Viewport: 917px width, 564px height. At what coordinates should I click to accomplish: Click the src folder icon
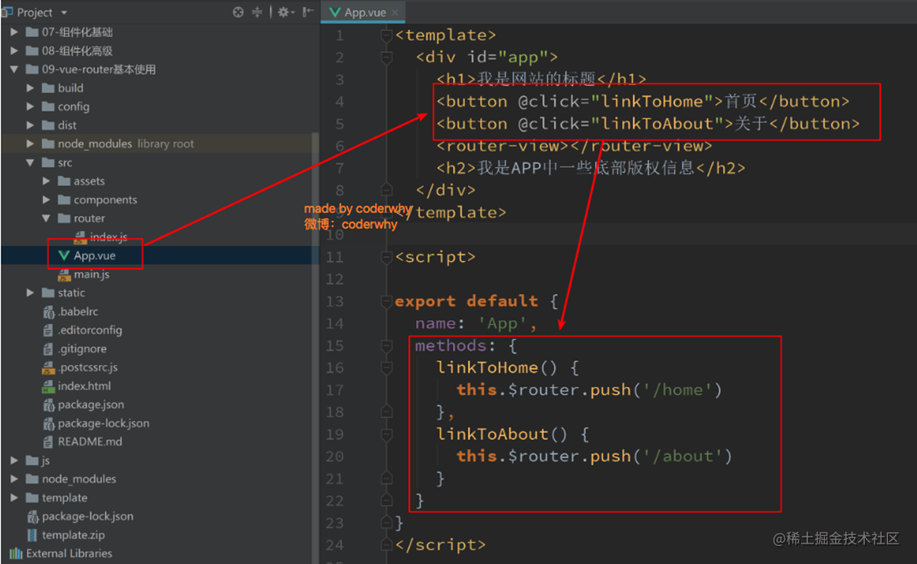tap(49, 162)
